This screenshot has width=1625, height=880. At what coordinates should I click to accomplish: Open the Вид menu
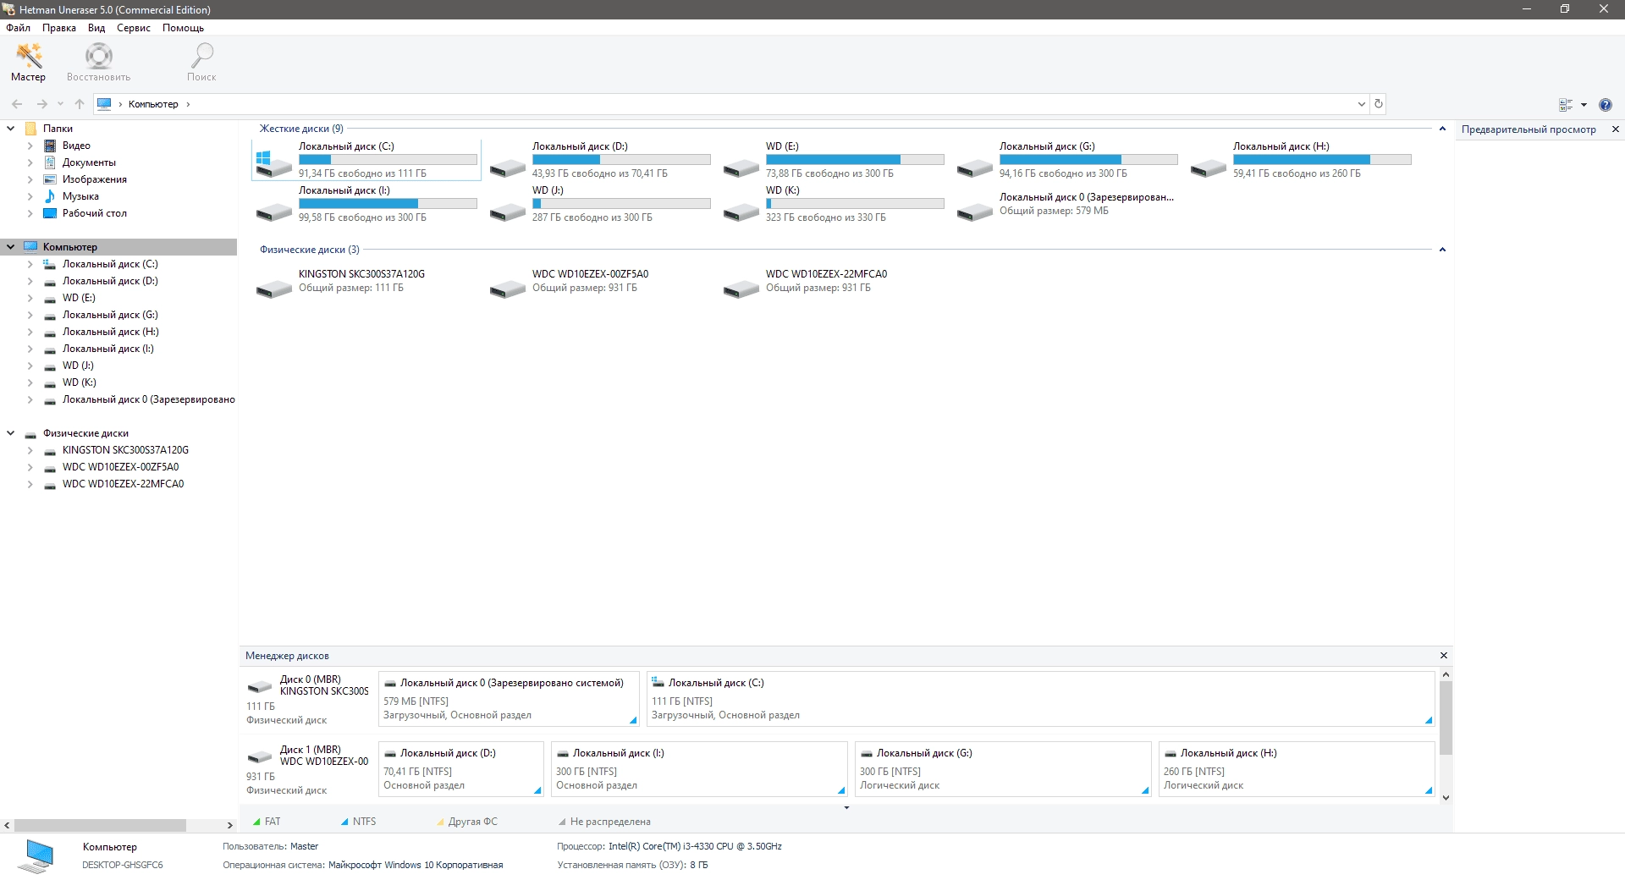pyautogui.click(x=96, y=28)
